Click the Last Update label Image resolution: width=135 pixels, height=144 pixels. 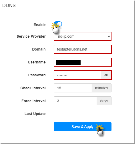(35, 114)
